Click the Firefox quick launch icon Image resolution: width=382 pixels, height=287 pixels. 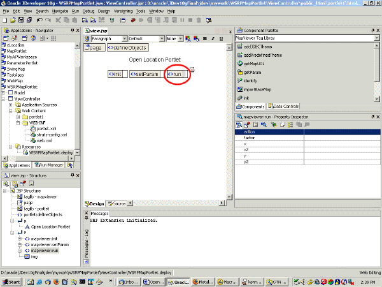(x=56, y=282)
